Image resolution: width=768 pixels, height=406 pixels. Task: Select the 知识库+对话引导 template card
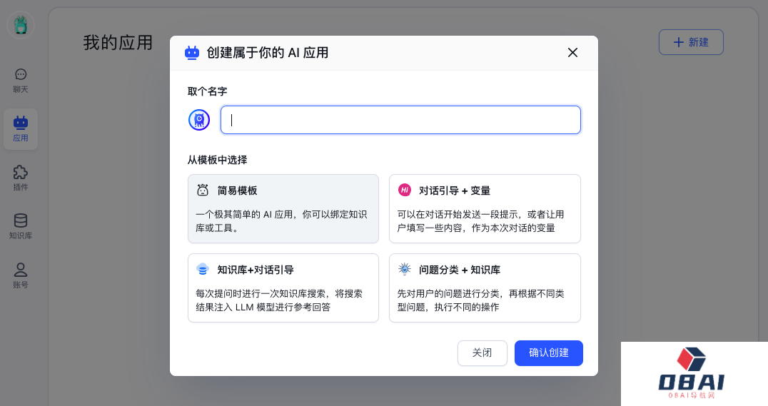(283, 288)
